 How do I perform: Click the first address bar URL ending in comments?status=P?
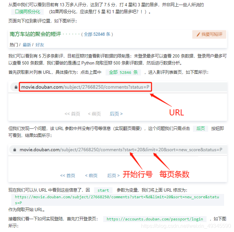(85, 87)
